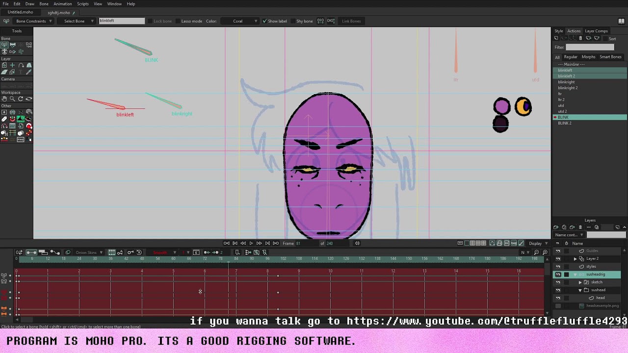Expand the Layer 2 group
Image resolution: width=628 pixels, height=353 pixels.
coord(576,259)
